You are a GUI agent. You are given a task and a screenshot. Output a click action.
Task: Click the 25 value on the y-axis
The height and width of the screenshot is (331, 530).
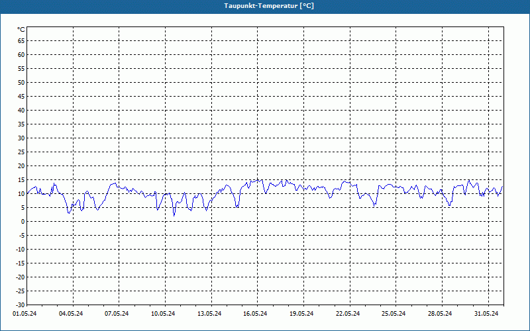[21, 152]
